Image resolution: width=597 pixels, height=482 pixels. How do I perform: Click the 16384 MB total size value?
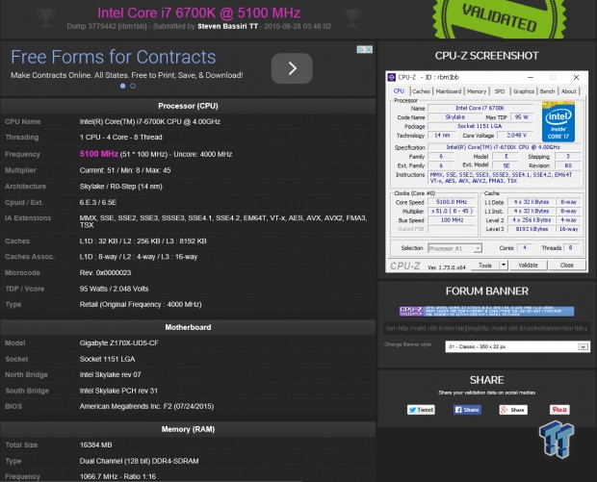click(96, 445)
